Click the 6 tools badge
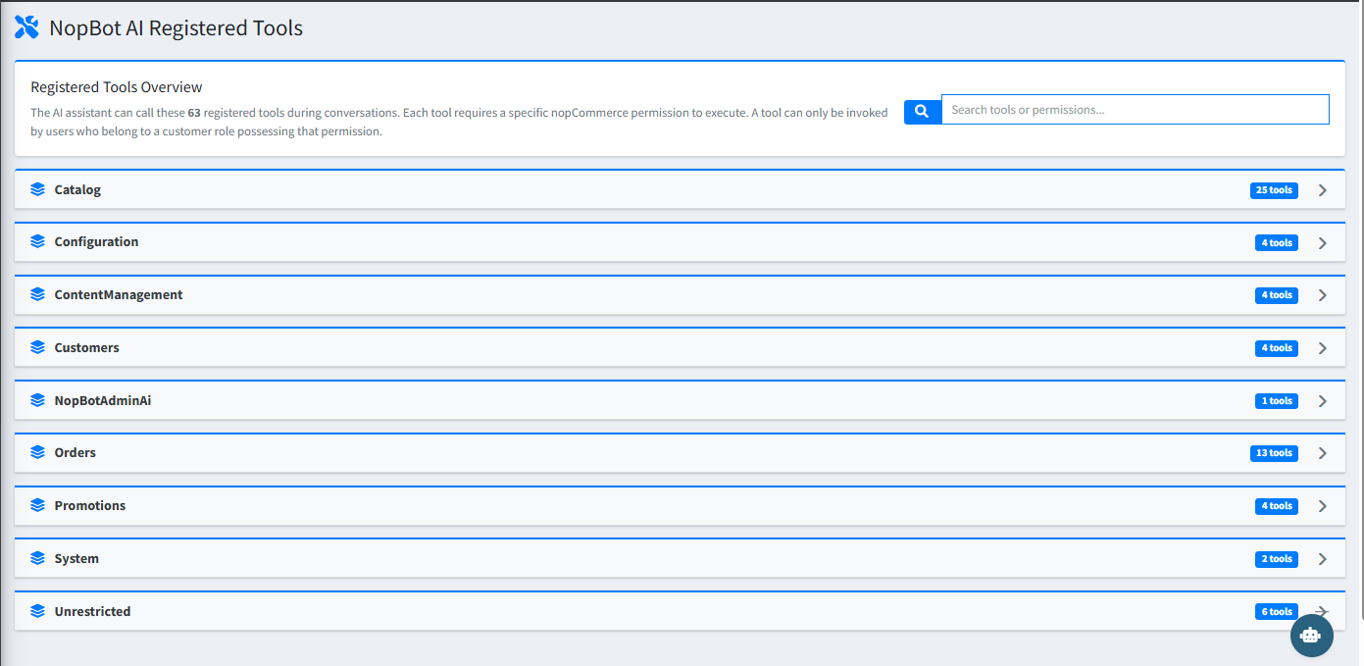 (1277, 612)
